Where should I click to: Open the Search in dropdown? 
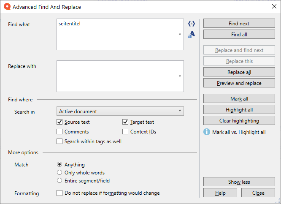tap(120, 112)
